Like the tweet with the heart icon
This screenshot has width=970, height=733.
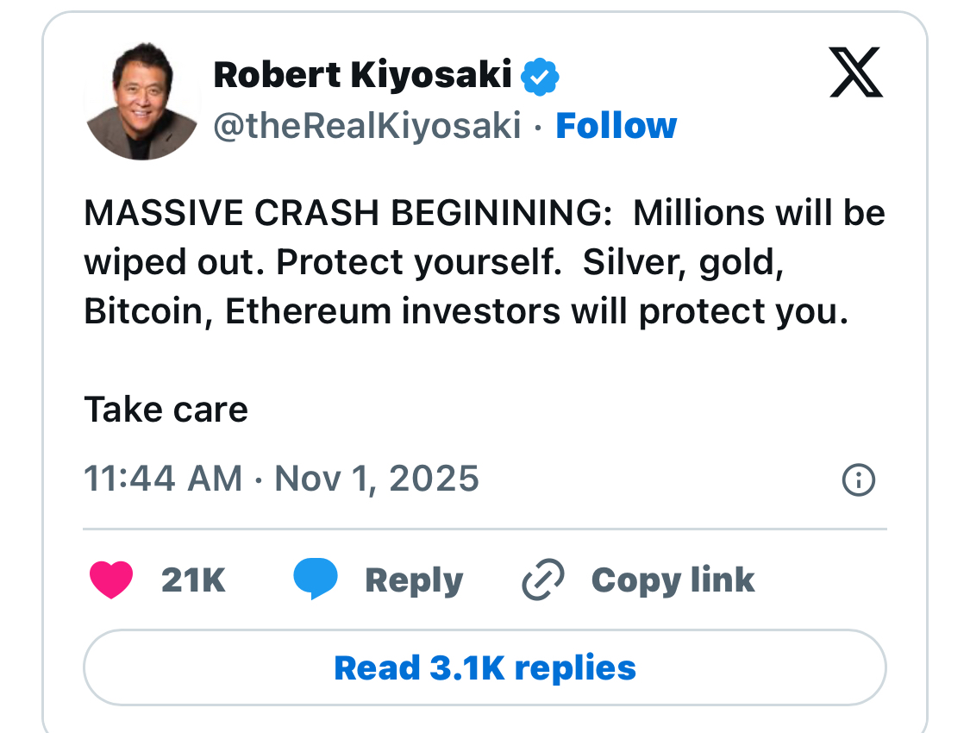tap(111, 580)
